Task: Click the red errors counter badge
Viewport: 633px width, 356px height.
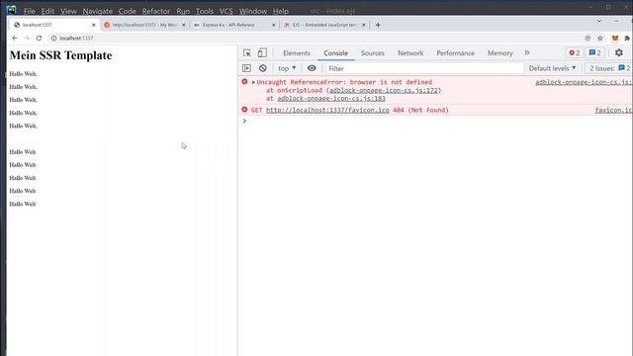Action: coord(575,52)
